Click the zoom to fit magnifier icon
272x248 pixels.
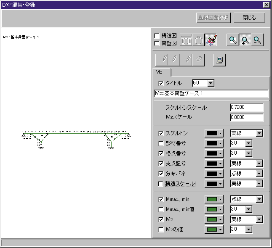pos(233,40)
